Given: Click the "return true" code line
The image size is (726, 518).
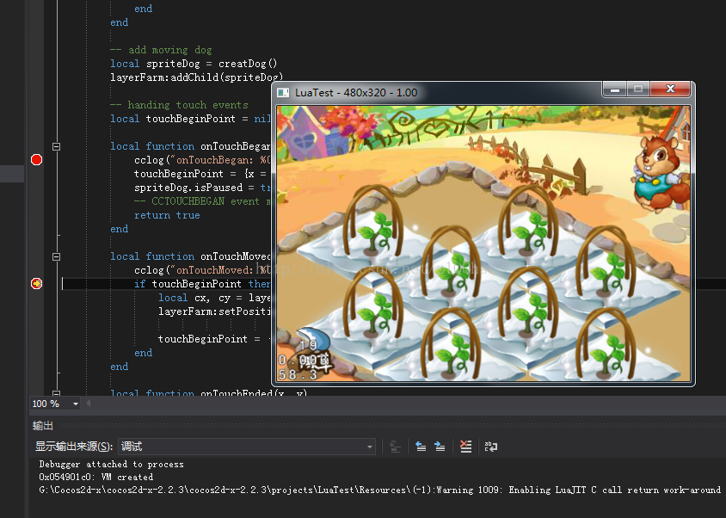Looking at the screenshot, I should point(167,215).
